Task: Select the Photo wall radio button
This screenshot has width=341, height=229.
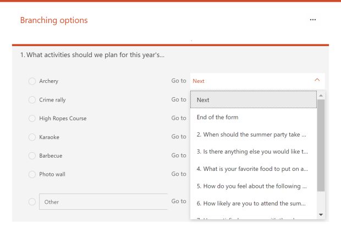Action: point(32,175)
